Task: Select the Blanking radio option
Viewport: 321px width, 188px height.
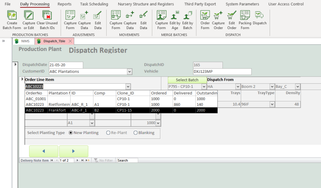Action: pos(136,133)
